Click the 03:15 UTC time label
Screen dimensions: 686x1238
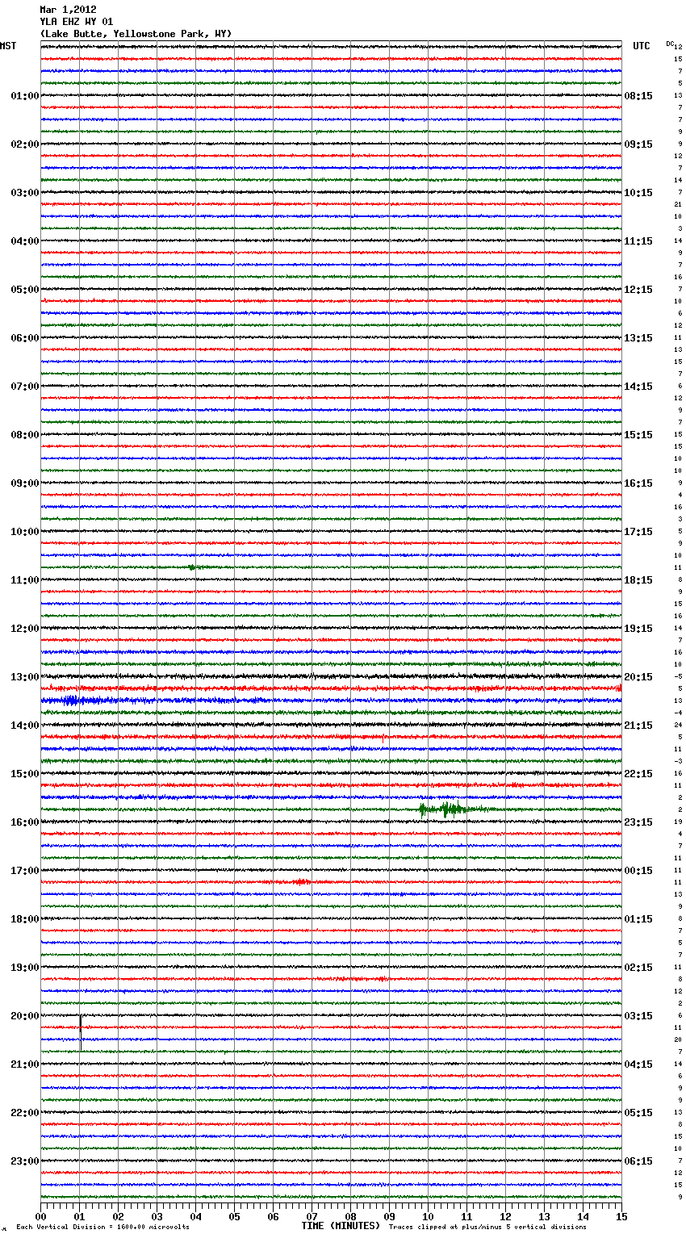[x=638, y=1016]
